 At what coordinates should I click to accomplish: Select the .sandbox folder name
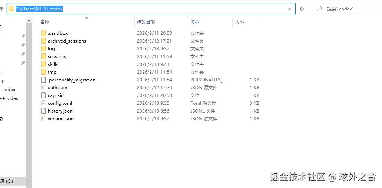click(x=58, y=33)
